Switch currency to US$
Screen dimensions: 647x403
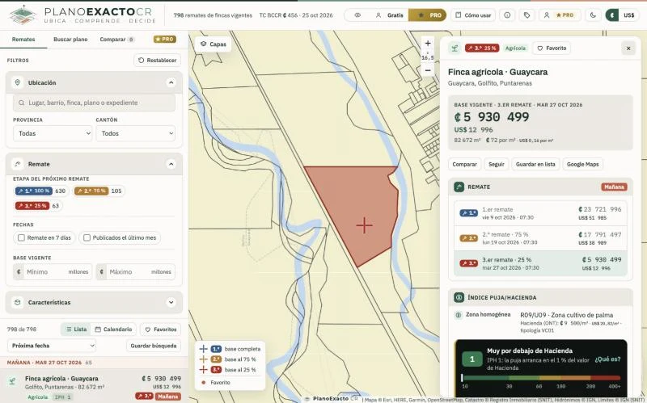click(x=629, y=15)
